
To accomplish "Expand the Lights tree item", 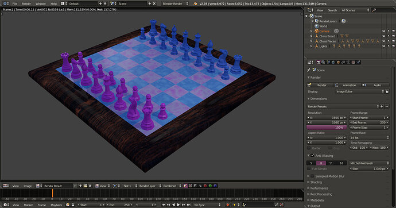I will [312, 46].
